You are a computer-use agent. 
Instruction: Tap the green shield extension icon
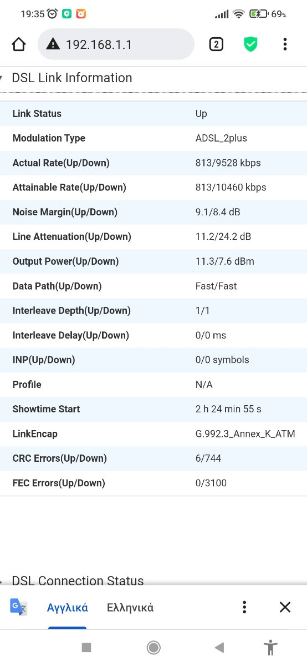tap(251, 44)
